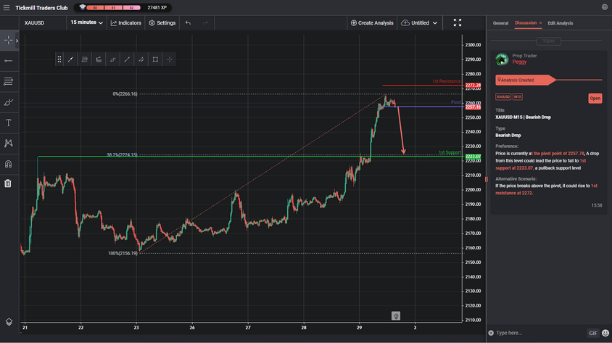Click the 1st Resistance price label 2272.28

pyautogui.click(x=473, y=85)
